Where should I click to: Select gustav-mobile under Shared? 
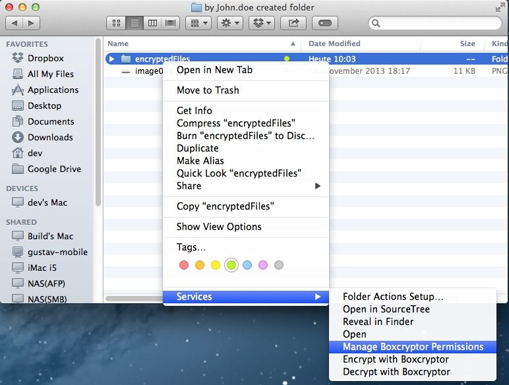49,252
